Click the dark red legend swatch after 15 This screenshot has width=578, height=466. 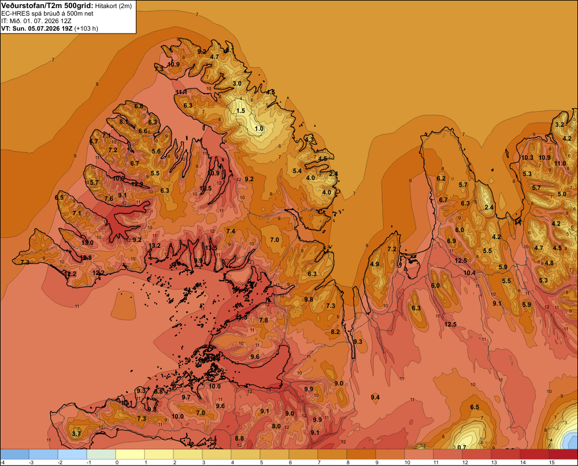click(564, 454)
